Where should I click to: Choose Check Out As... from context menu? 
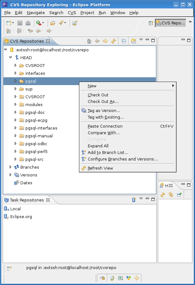click(x=103, y=101)
